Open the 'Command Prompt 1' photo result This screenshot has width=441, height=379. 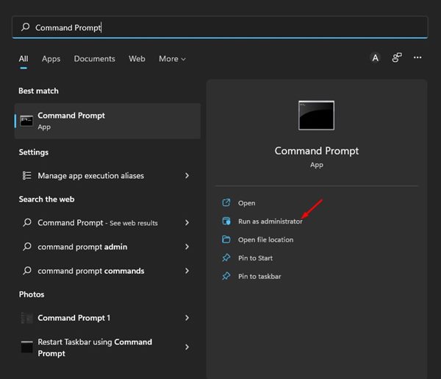point(73,318)
